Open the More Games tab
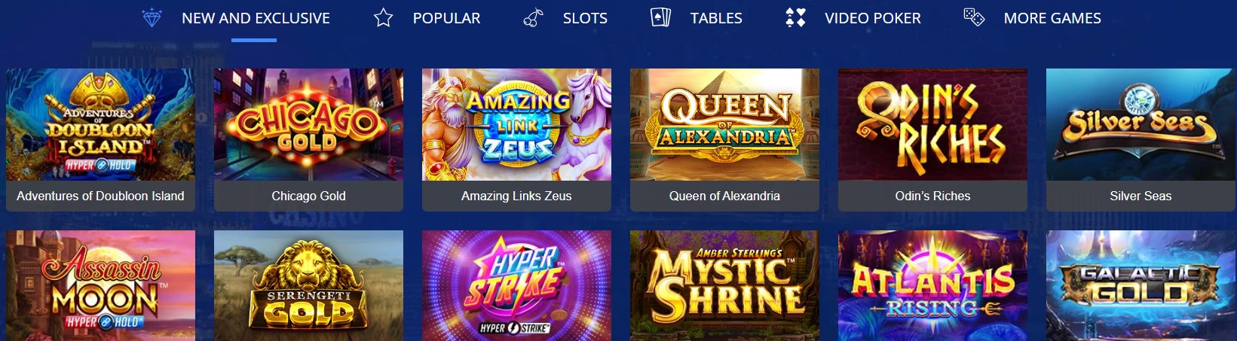The width and height of the screenshot is (1237, 341). tap(1052, 18)
